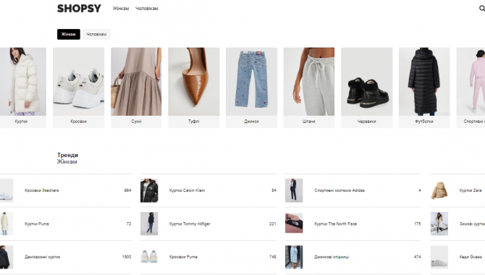Click the Zara beige jacket thumbnail
This screenshot has height=275, width=485.
439,190
